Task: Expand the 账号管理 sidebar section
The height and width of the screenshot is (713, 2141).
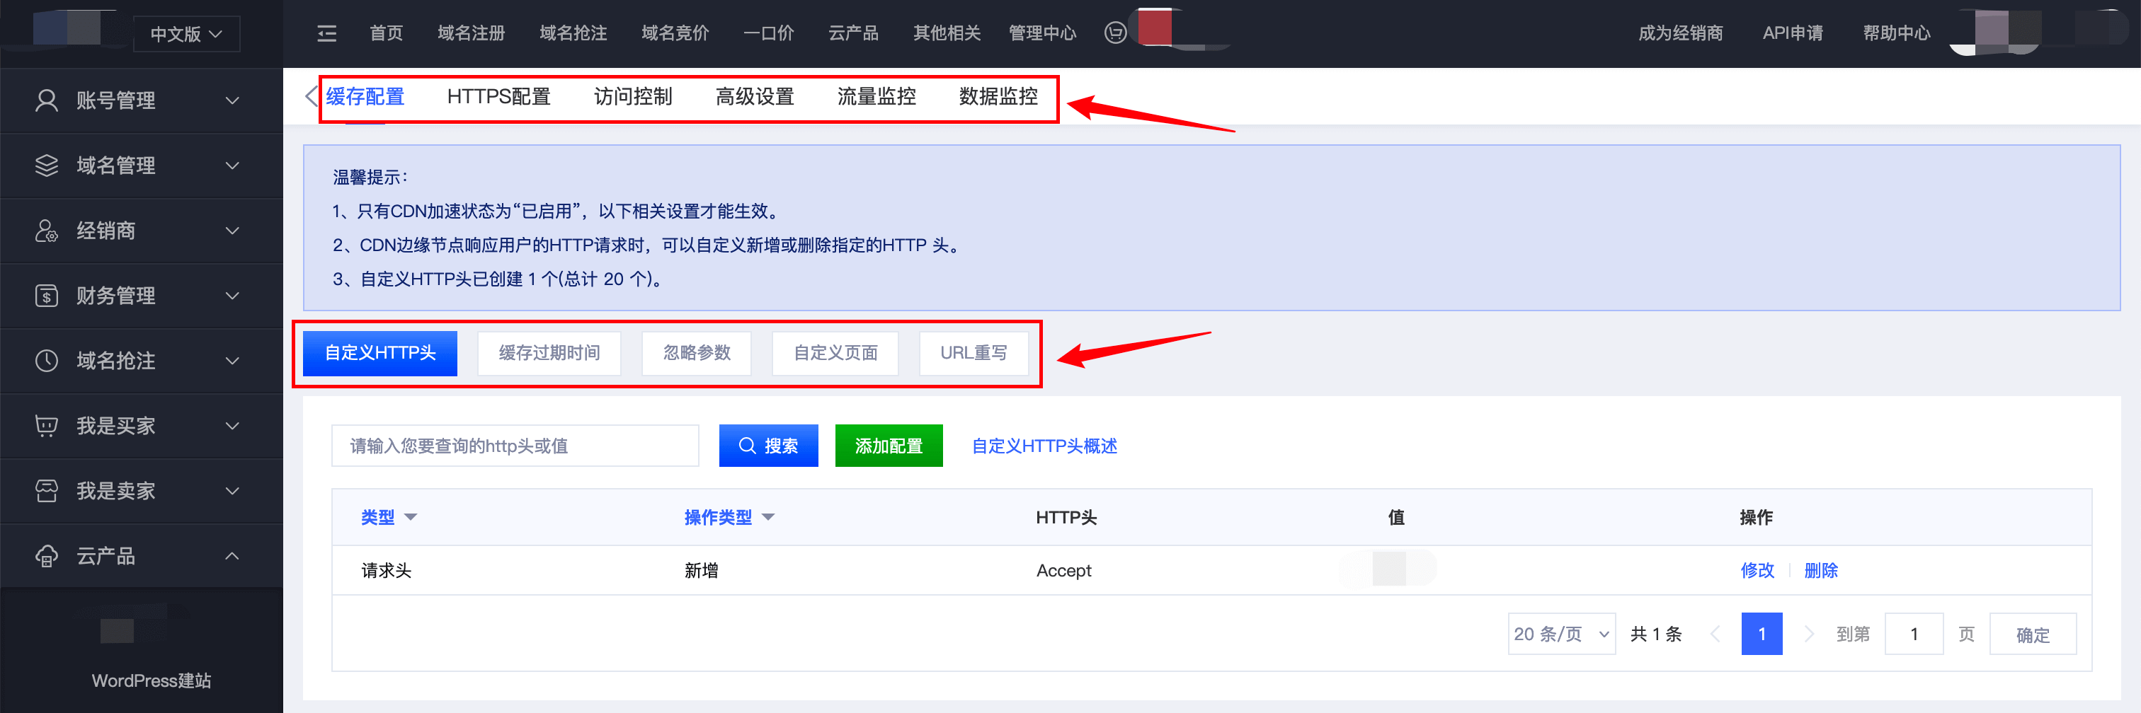Action: (233, 100)
